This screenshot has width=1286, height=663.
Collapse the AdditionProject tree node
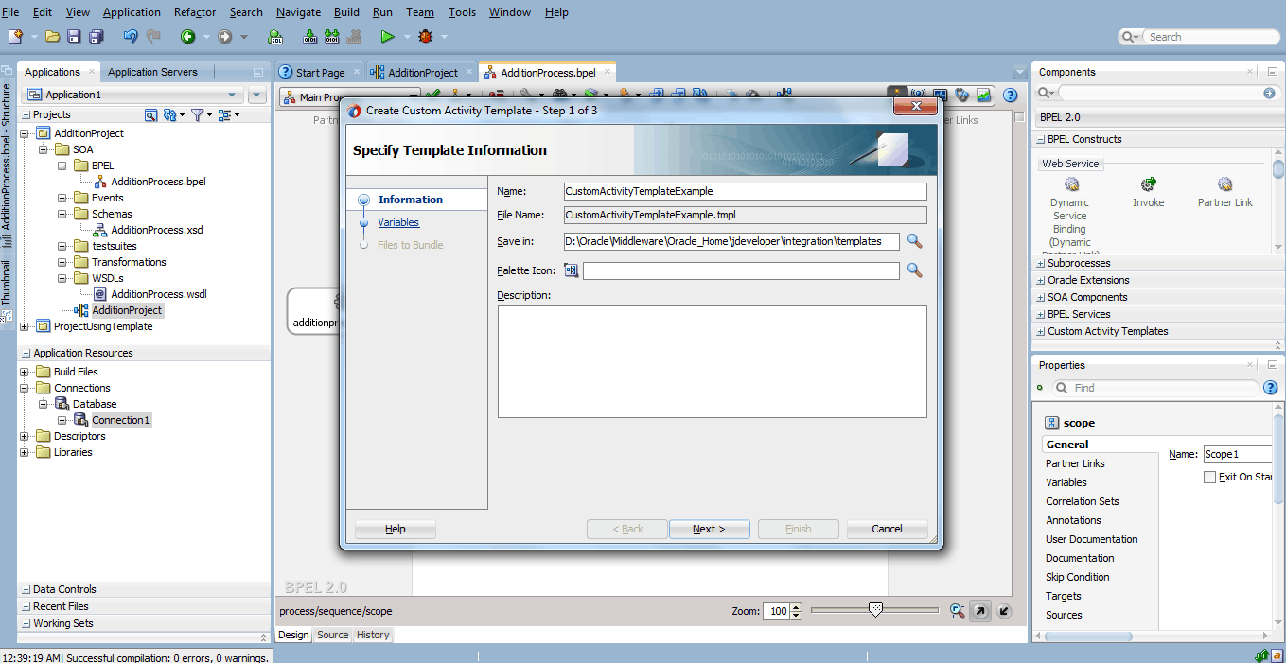(25, 133)
